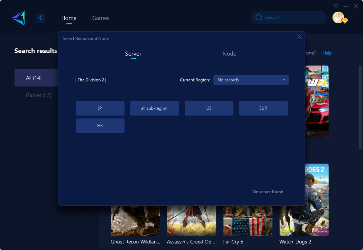363x250 pixels.
Task: Select the Server tab in dialog
Action: coord(133,54)
